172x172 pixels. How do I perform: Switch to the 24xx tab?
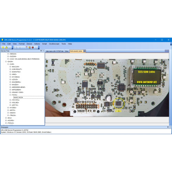pos(67,51)
